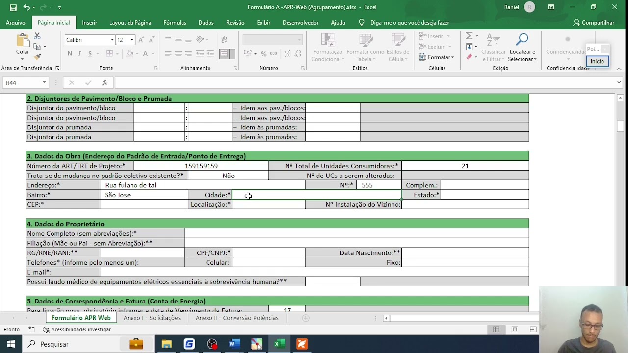
Task: Switch to the Exibir ribbon tab
Action: (263, 23)
